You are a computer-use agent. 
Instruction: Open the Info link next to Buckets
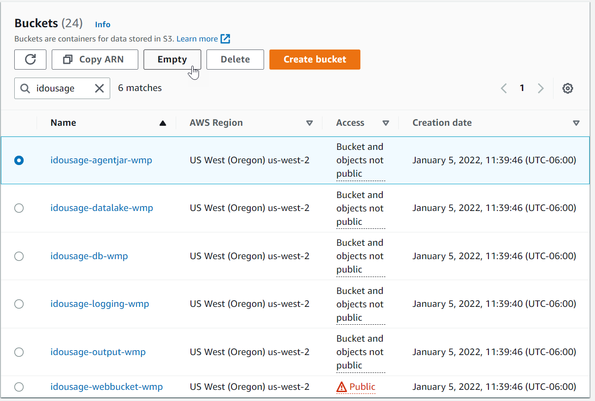pyautogui.click(x=103, y=25)
